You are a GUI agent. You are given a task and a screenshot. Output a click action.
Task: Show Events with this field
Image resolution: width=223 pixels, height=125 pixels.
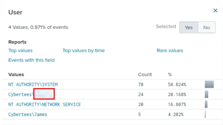[x=32, y=60]
